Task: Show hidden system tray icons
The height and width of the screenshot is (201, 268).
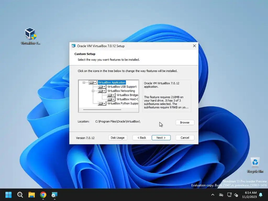Action: tap(213, 195)
